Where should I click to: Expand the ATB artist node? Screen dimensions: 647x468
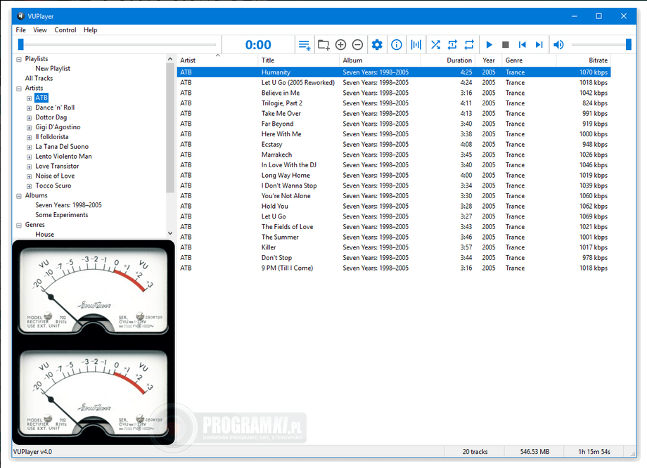pyautogui.click(x=30, y=98)
